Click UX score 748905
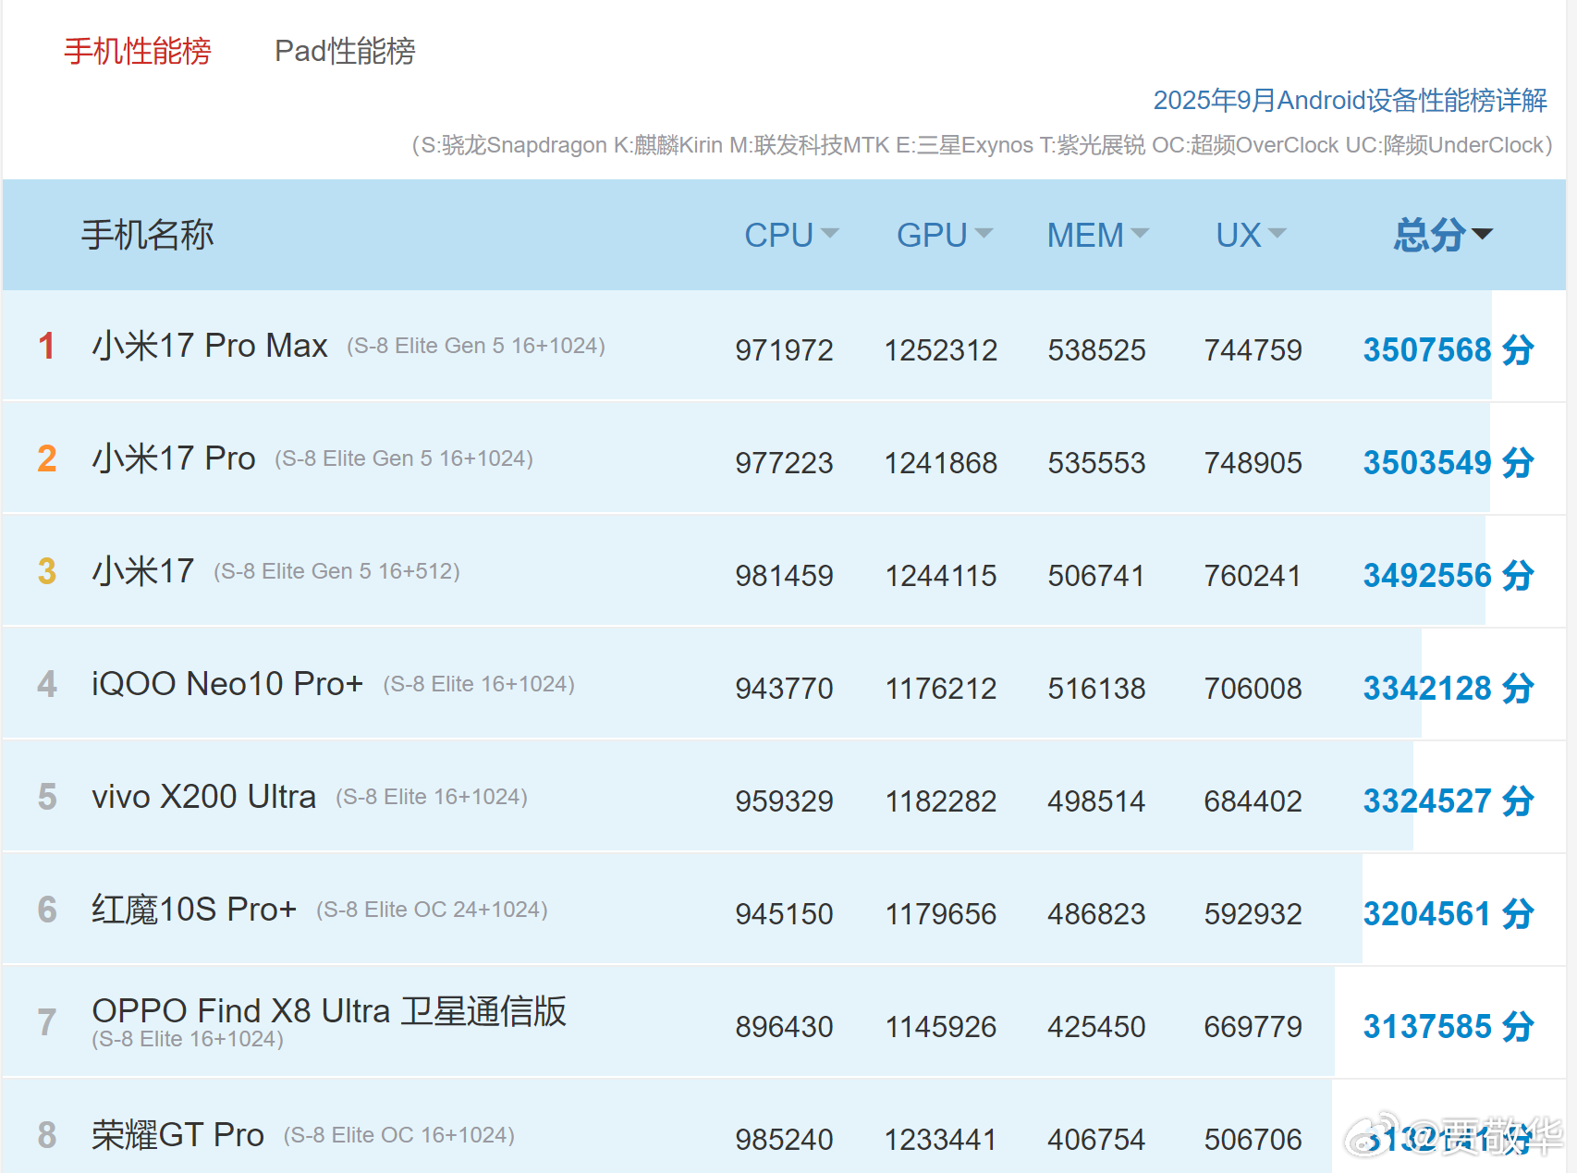1577x1173 pixels. click(1253, 463)
